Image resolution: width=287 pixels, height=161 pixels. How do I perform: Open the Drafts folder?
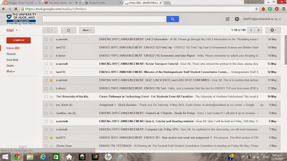(10, 66)
